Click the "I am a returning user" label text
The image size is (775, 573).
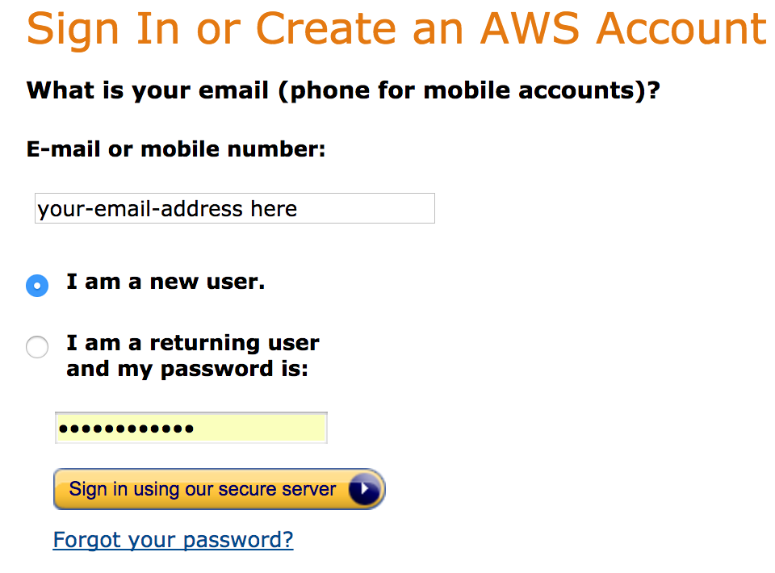pos(192,343)
